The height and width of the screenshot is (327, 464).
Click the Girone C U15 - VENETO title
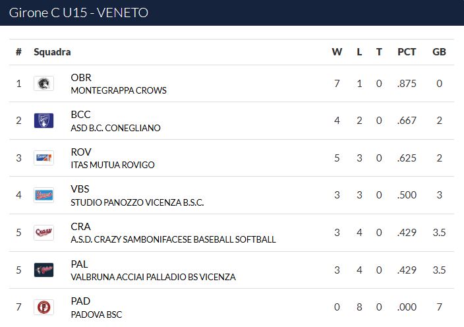[78, 13]
